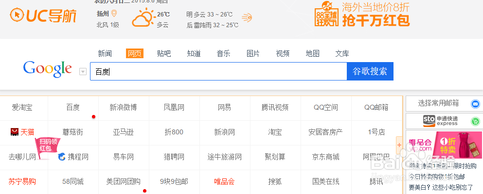Open the 腾讯视频 link

point(275,108)
